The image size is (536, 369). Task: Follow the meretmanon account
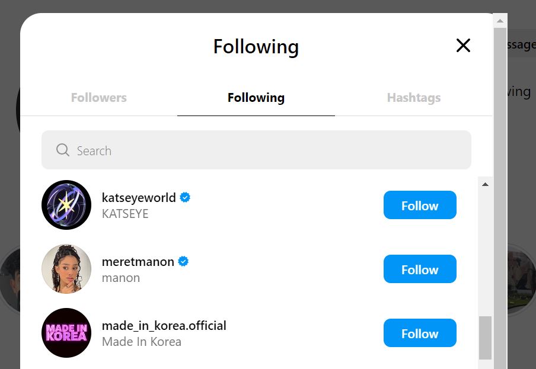pos(419,269)
